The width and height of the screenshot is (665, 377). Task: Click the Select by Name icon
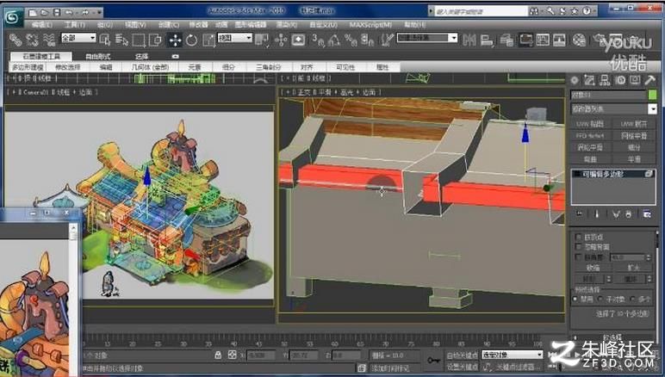121,40
